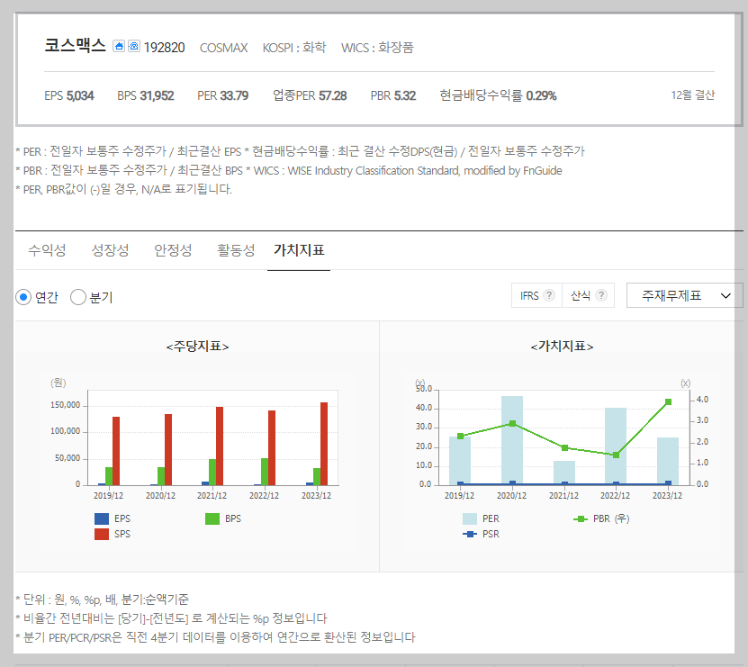Screen dimensions: 748x667
Task: Switch to the 활동성 tab
Action: click(236, 250)
